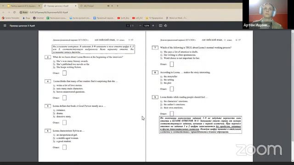The image size is (294, 165).
Task: Click the answer box for question 7
Action: (x=172, y=64)
